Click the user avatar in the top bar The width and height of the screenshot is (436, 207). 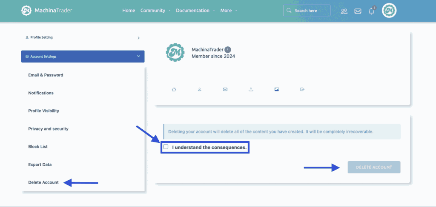pos(389,11)
